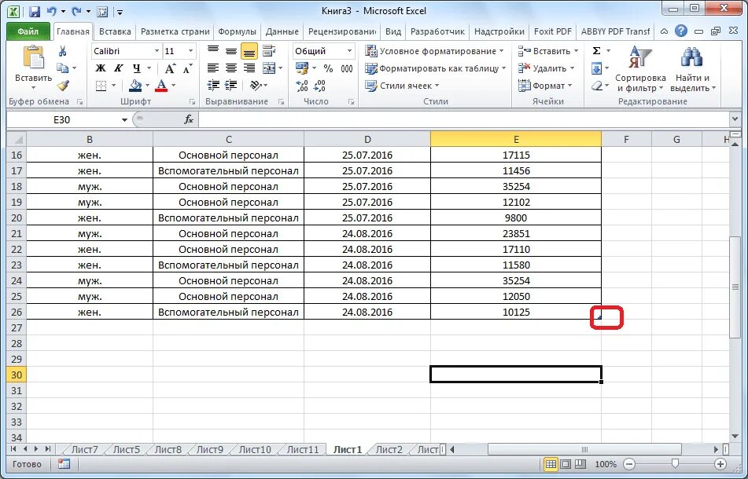Toggle underline formatting Ч
This screenshot has height=479, width=748.
click(136, 68)
